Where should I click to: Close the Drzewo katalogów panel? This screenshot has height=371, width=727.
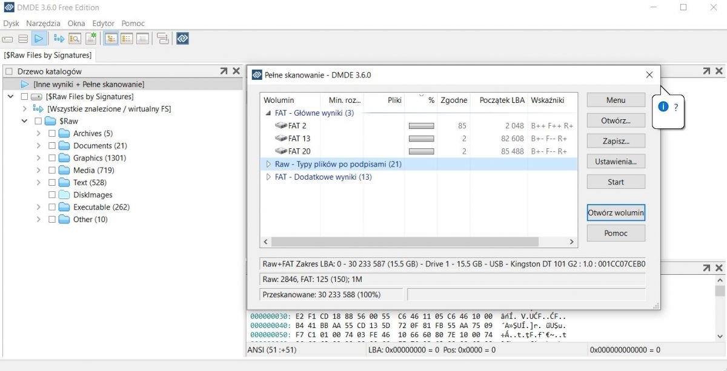tap(236, 71)
